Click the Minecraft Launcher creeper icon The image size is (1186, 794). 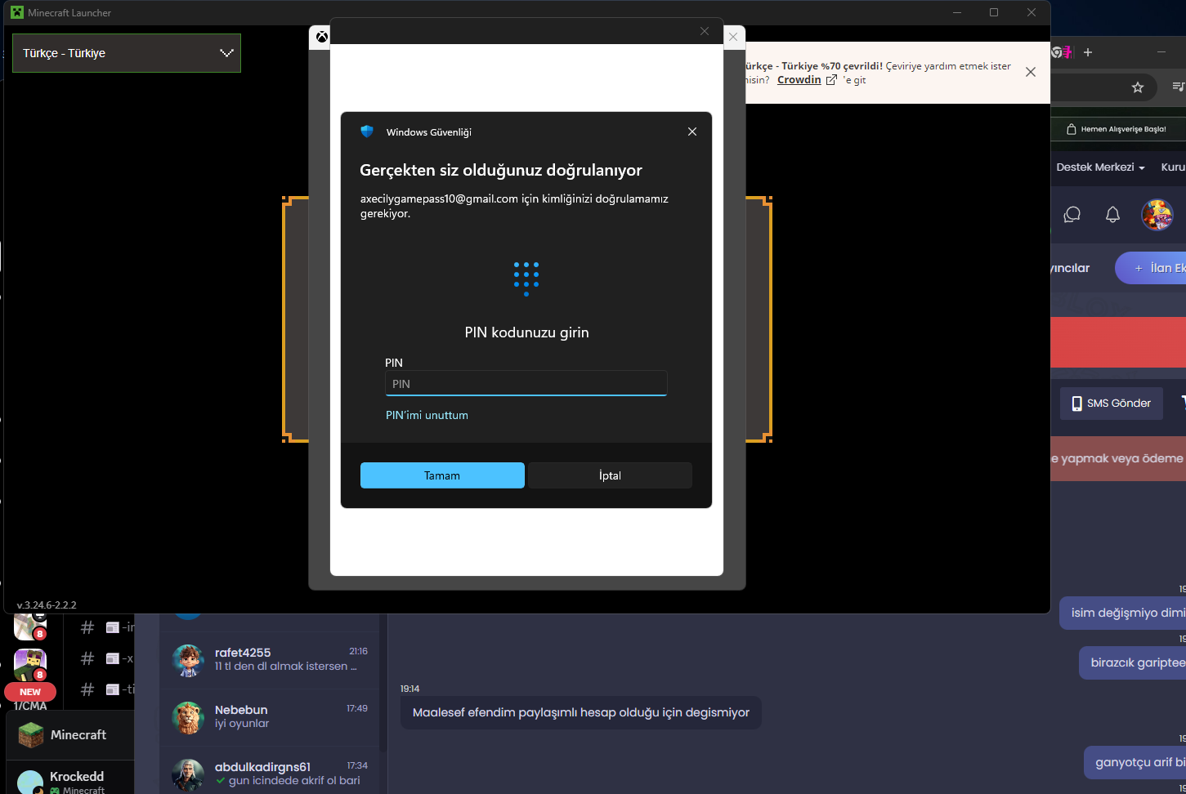pos(17,12)
